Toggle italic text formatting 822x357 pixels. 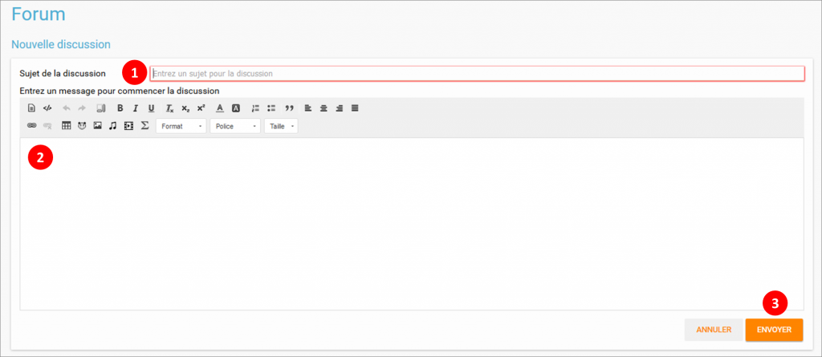pyautogui.click(x=136, y=108)
